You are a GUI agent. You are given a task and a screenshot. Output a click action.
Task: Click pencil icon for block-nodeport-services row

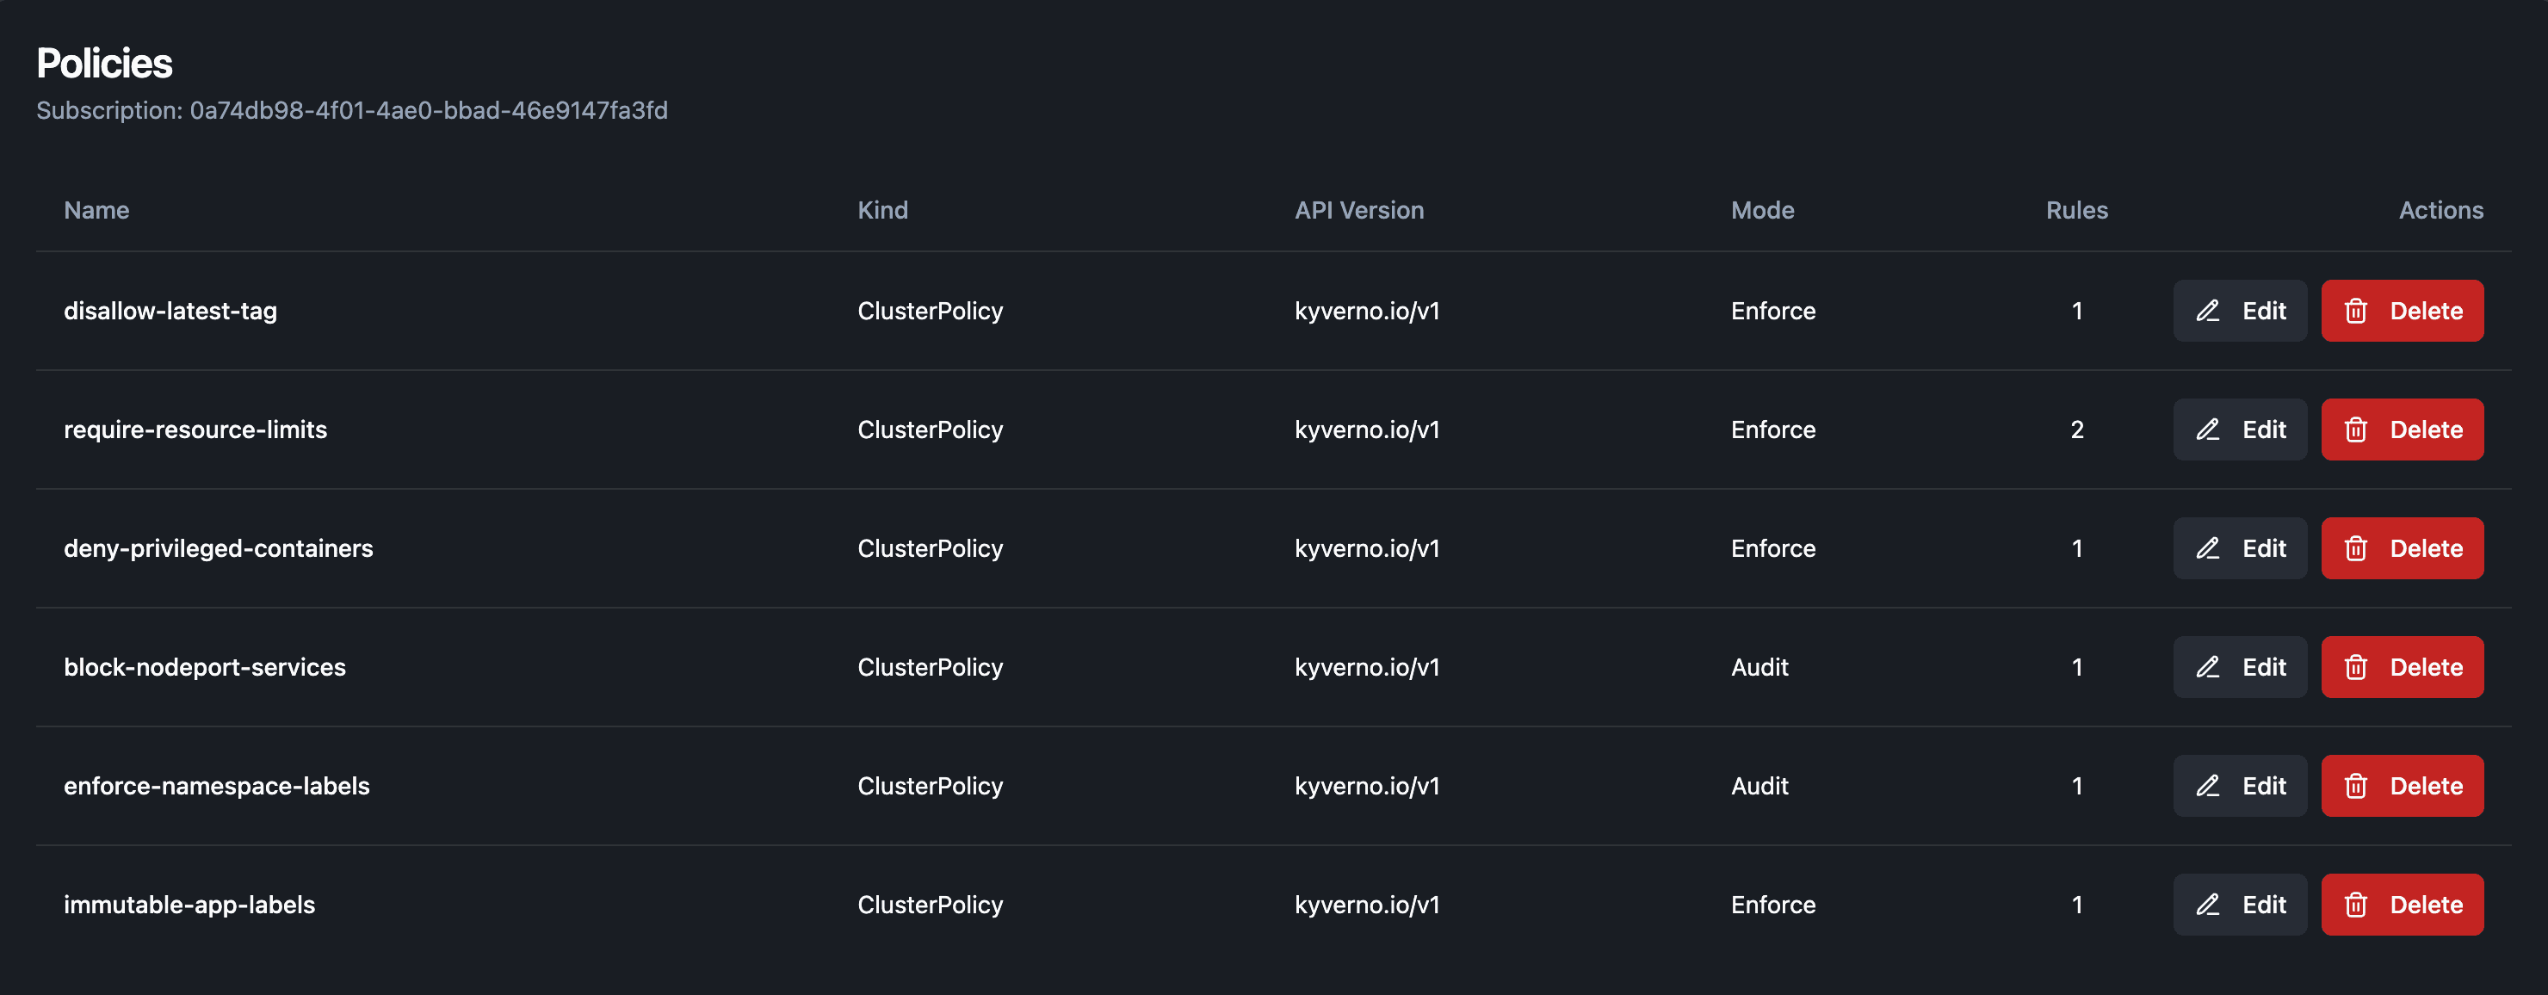[x=2208, y=666]
